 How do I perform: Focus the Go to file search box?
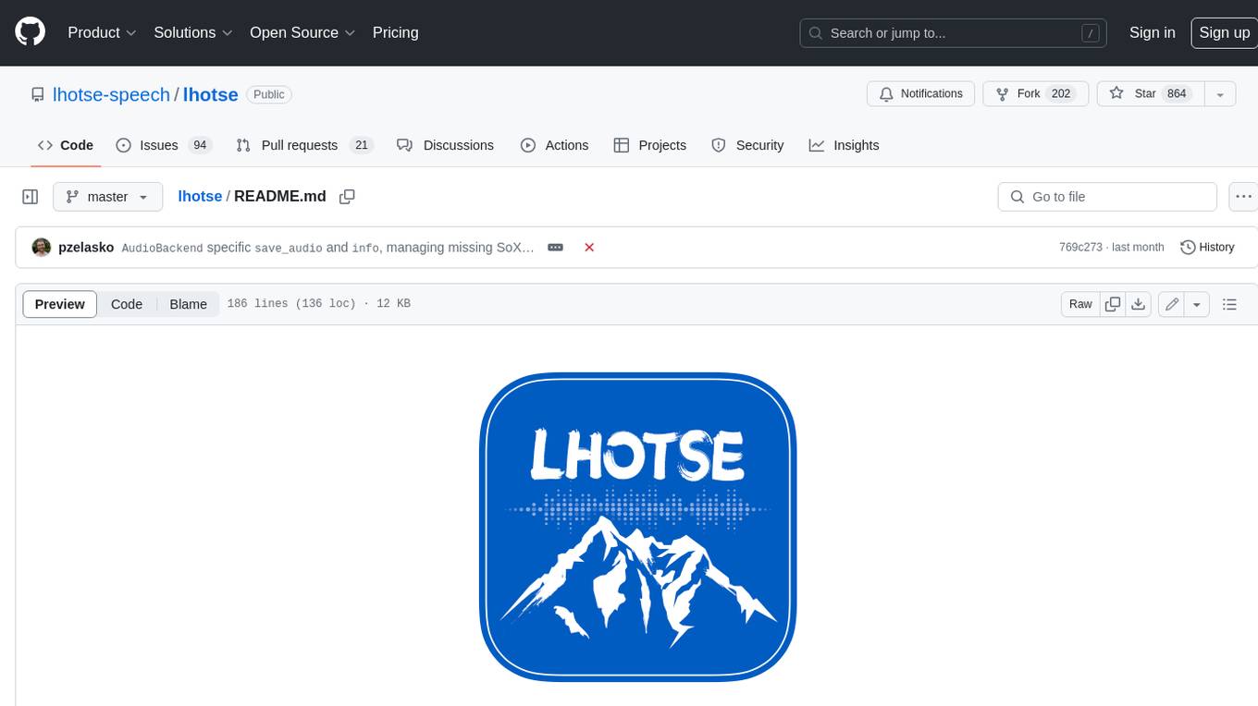coord(1107,197)
